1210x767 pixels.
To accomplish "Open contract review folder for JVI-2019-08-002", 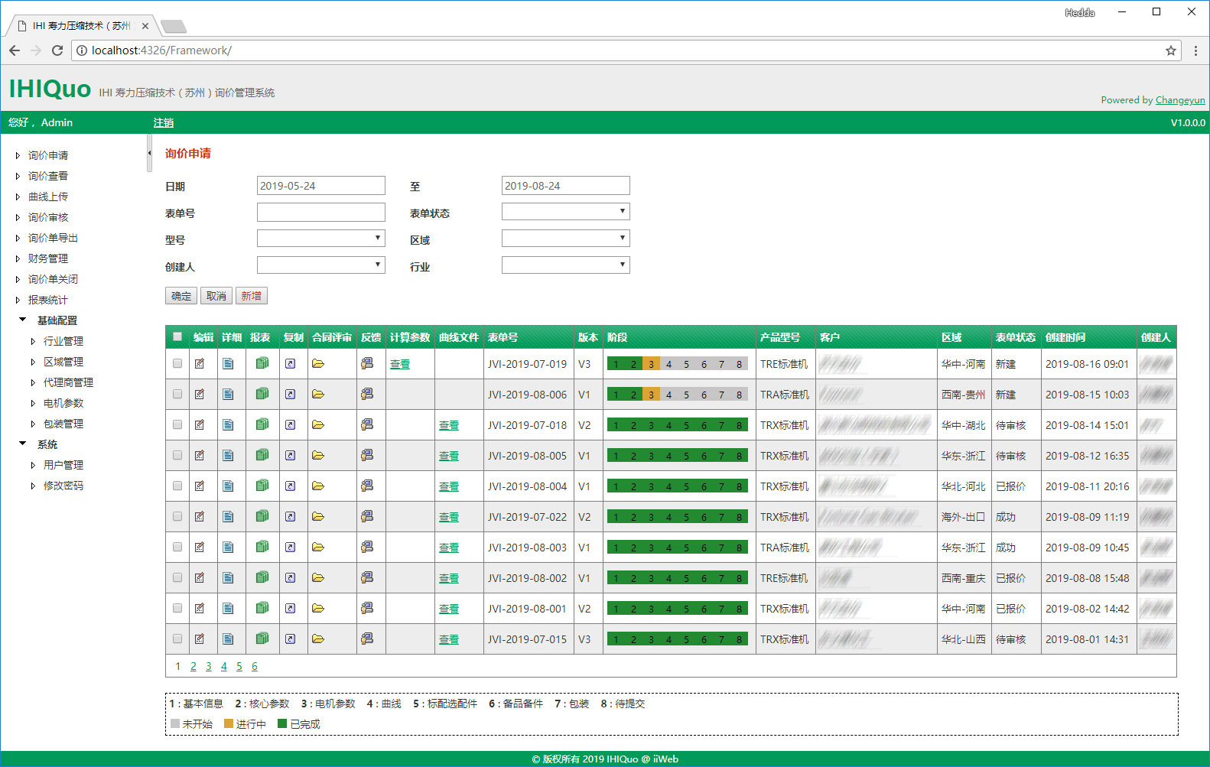I will coord(318,578).
